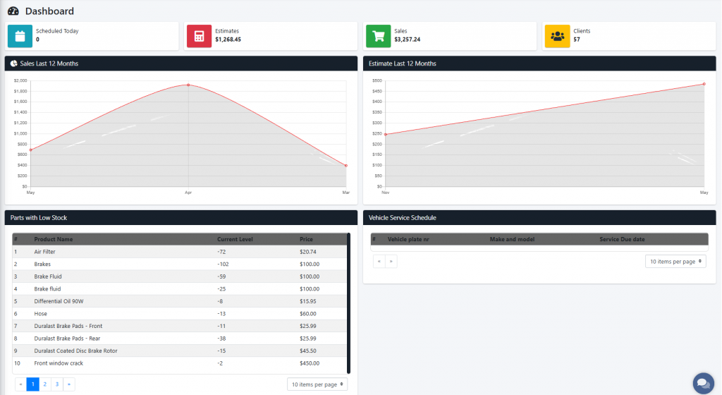Sort parts by Product Name column header

(54, 239)
